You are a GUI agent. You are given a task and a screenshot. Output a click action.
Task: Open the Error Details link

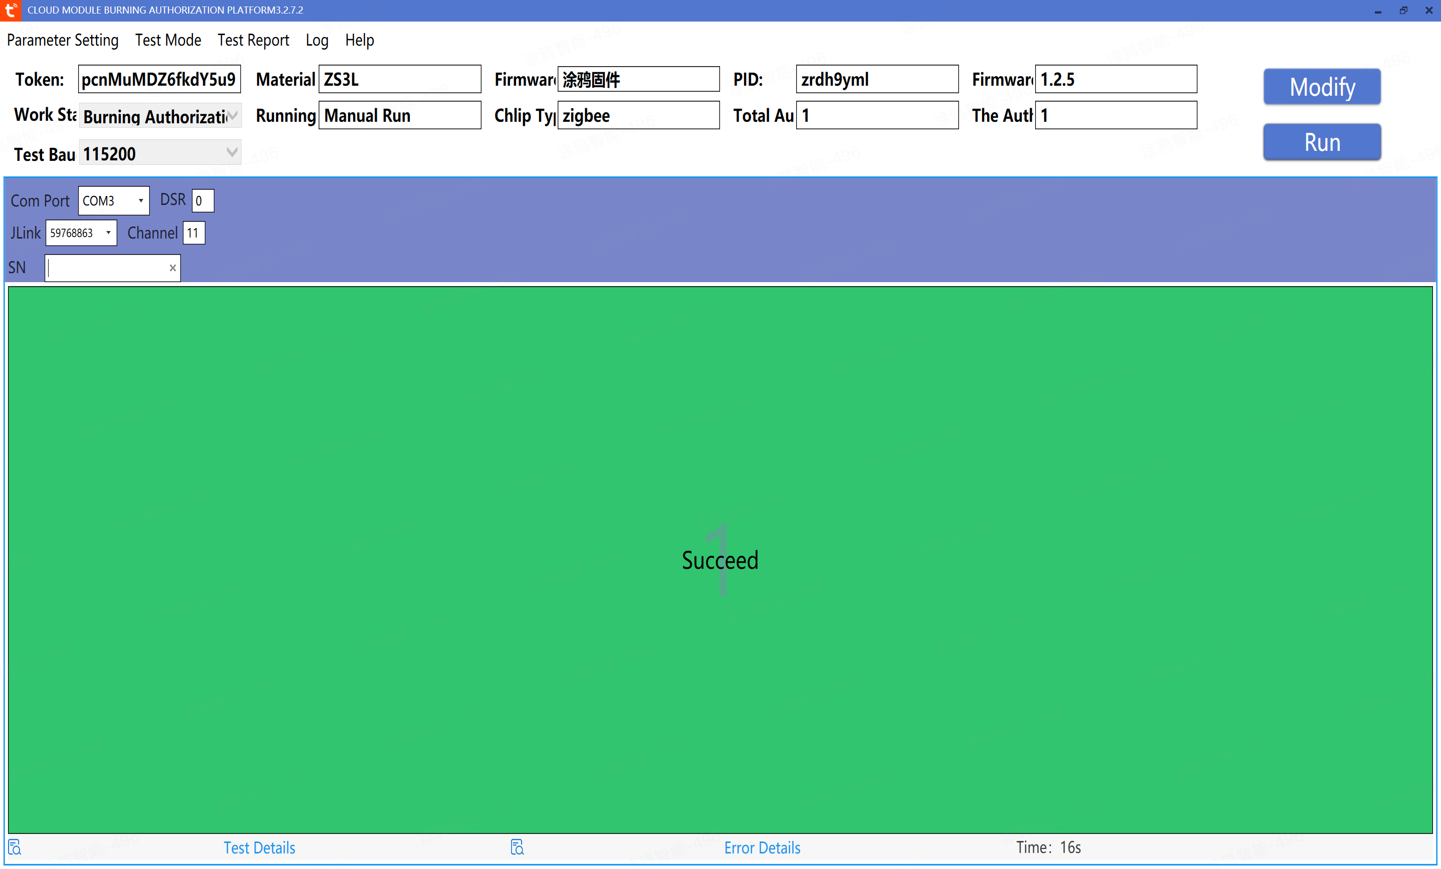pyautogui.click(x=762, y=847)
